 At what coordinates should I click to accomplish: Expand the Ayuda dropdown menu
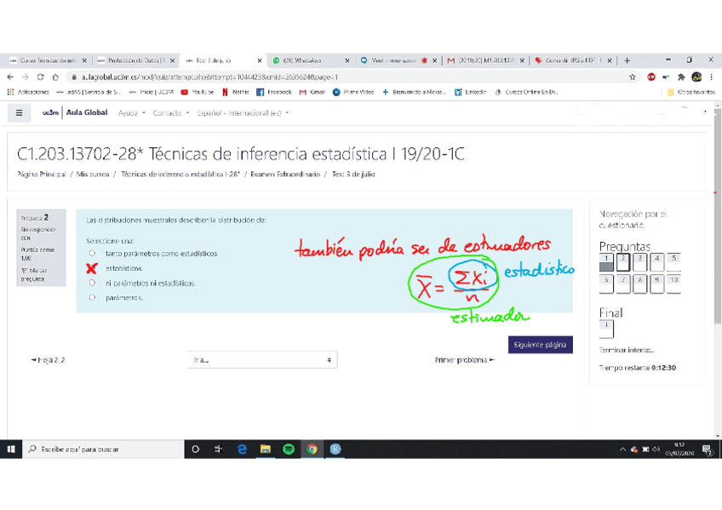pyautogui.click(x=132, y=112)
